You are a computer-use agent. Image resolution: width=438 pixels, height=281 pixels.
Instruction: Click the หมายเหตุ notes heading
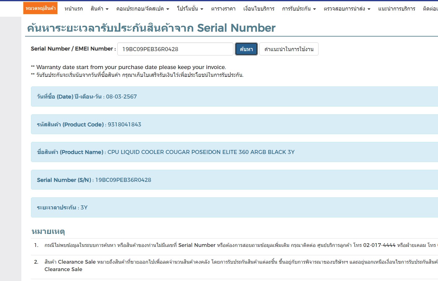coord(48,231)
